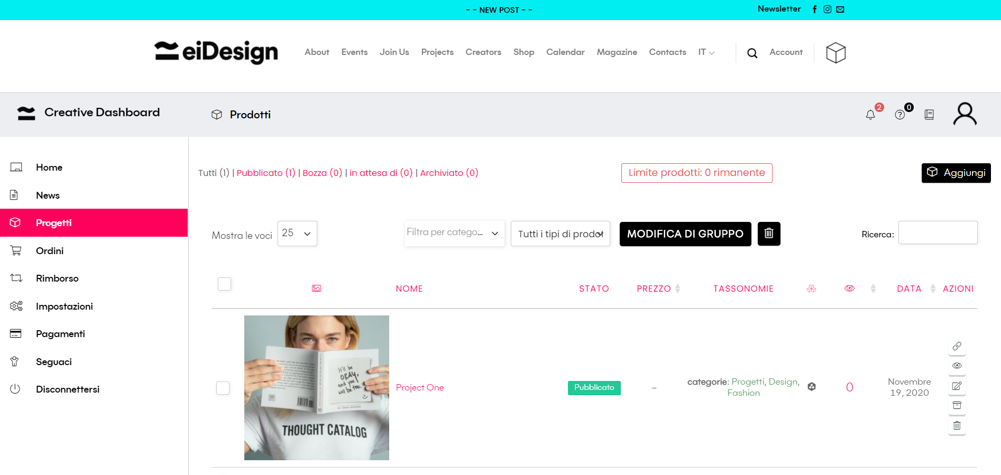Open the Facebook icon in top bar
The width and height of the screenshot is (1001, 475).
pos(814,10)
